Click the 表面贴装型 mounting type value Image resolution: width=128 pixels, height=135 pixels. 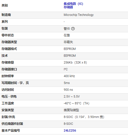coord(71,110)
